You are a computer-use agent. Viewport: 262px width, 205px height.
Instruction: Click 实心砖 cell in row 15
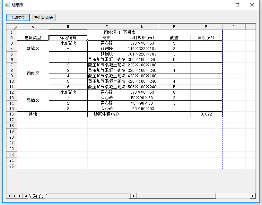(x=107, y=109)
